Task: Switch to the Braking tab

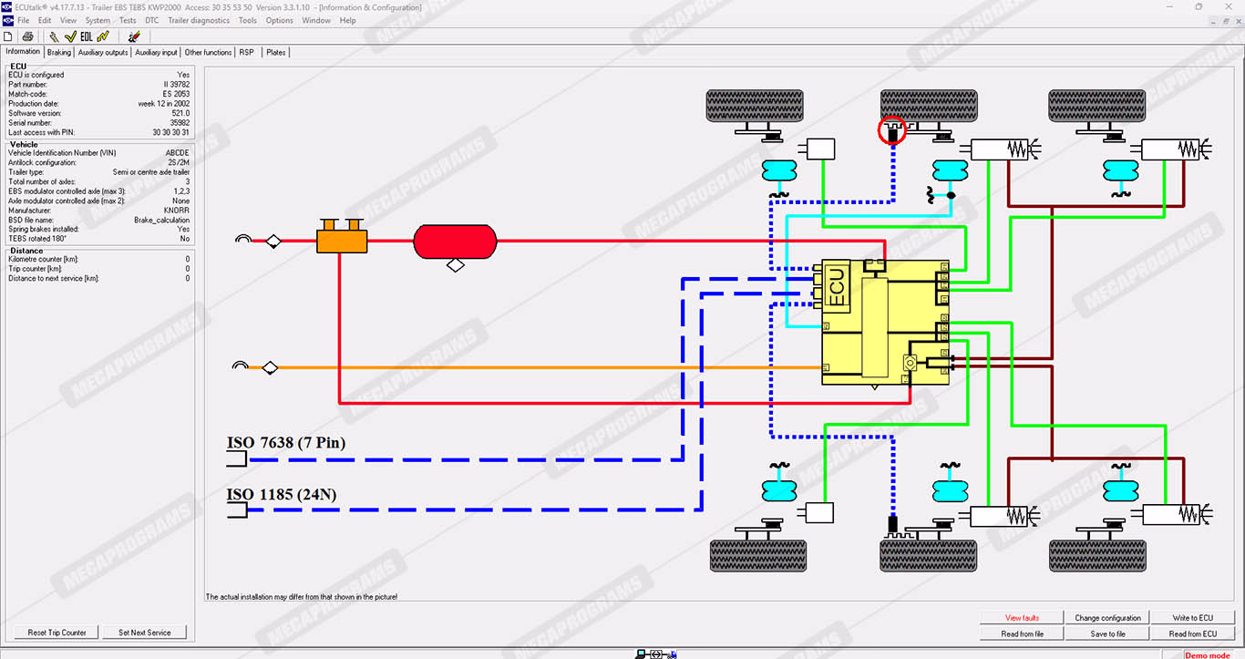Action: (58, 53)
